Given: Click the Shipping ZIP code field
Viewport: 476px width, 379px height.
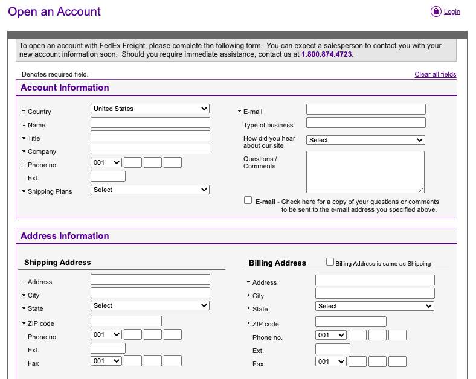Looking at the screenshot, I should tap(126, 321).
